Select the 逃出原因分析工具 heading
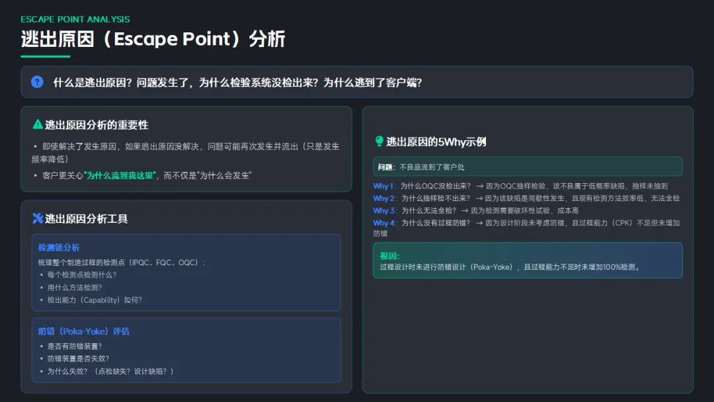This screenshot has width=714, height=402. 86,218
